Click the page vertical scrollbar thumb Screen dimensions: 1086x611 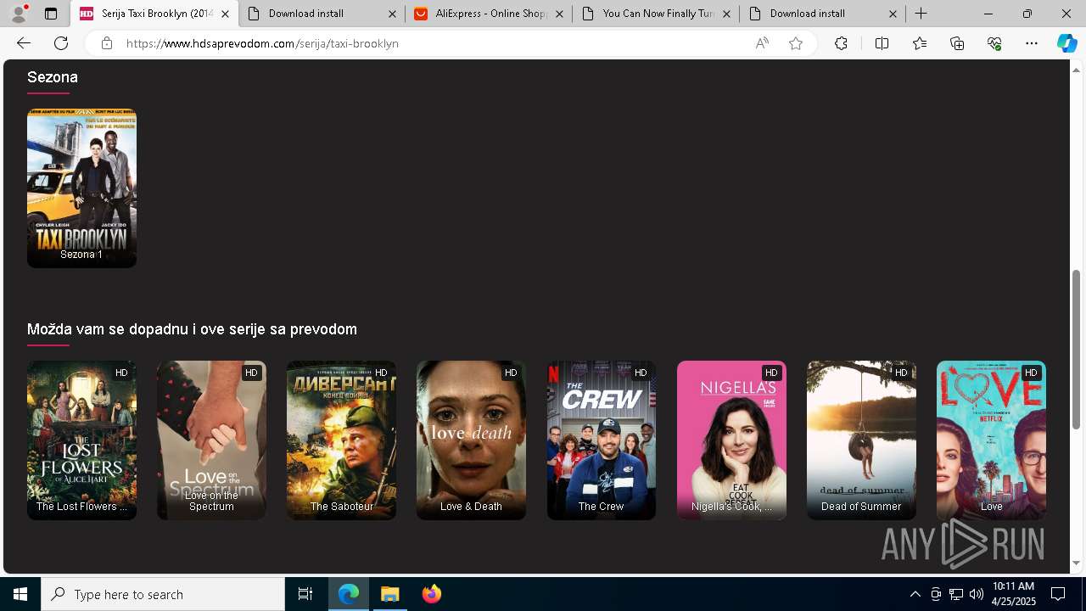coord(1077,350)
